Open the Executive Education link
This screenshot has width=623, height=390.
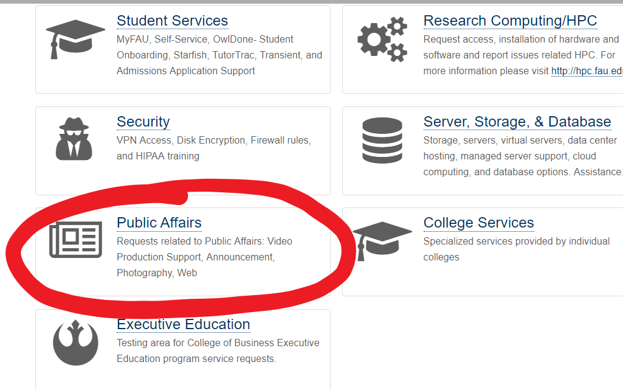pyautogui.click(x=183, y=324)
